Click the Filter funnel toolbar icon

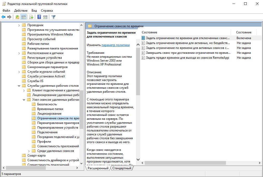tap(54, 17)
